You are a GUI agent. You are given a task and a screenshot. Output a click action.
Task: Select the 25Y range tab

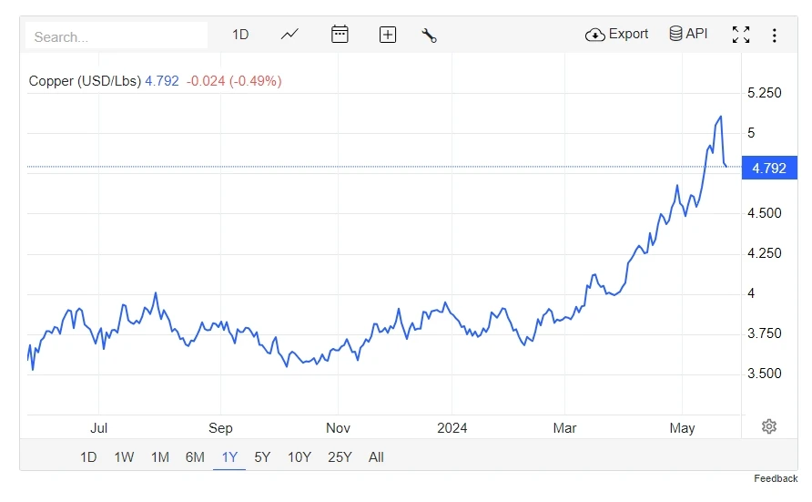tap(340, 457)
